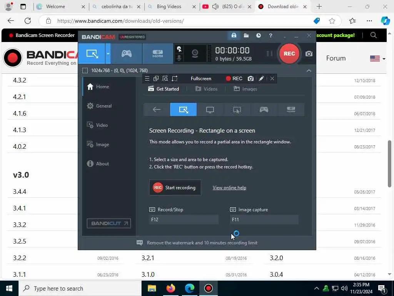Click the Bandicam lock icon

tap(234, 35)
